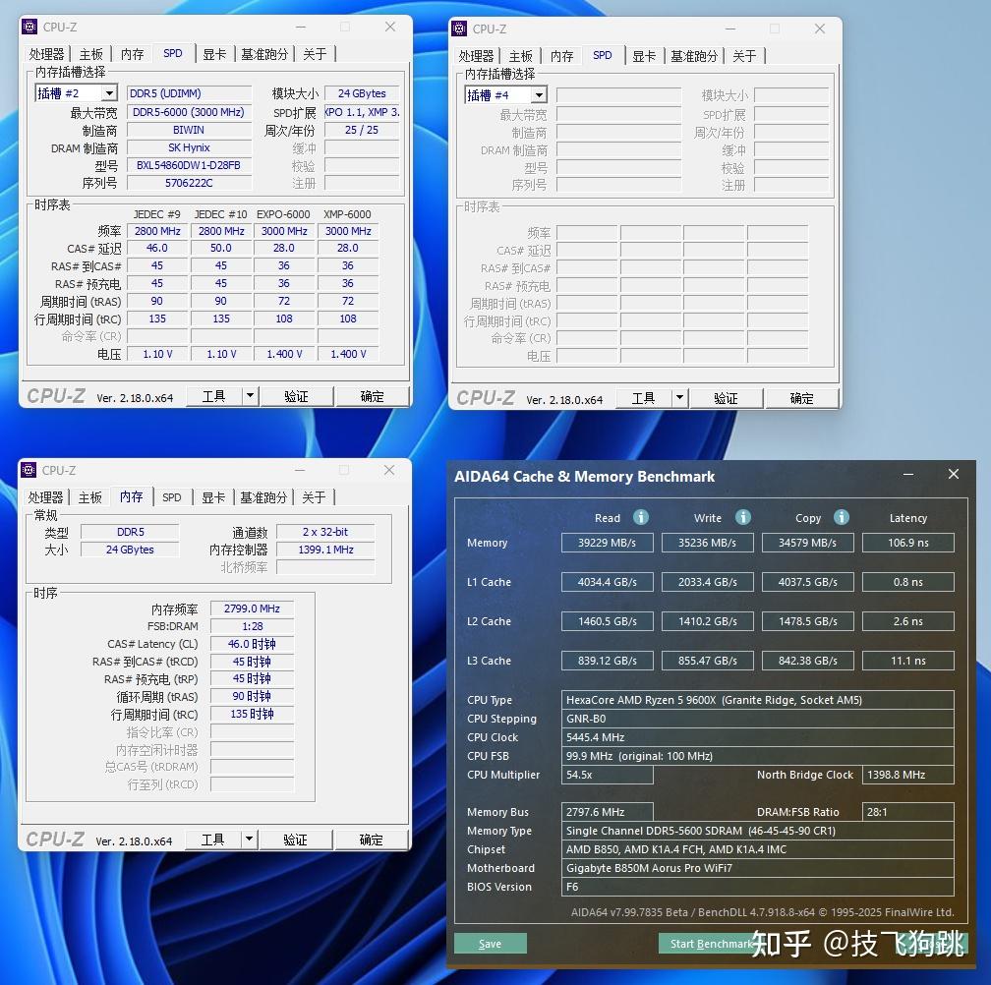The height and width of the screenshot is (985, 991).
Task: Switch to 内存 tab in slot #2 window
Action: [132, 54]
